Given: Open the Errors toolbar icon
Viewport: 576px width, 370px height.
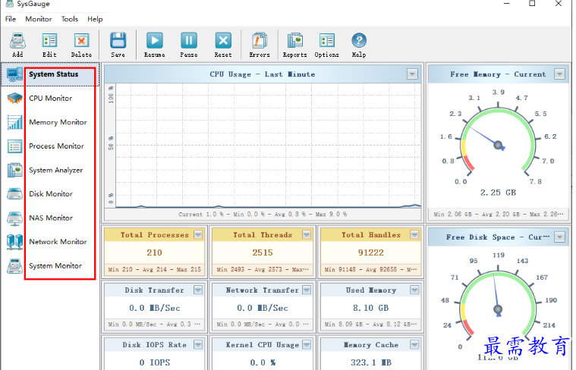Looking at the screenshot, I should 260,41.
